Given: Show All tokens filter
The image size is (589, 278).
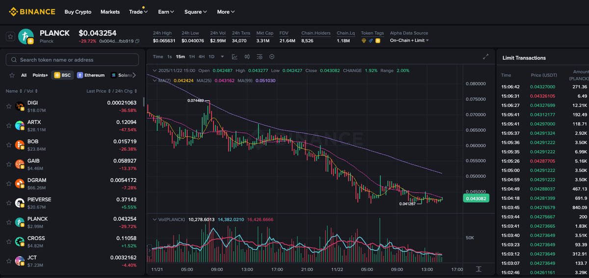Looking at the screenshot, I should [24, 75].
